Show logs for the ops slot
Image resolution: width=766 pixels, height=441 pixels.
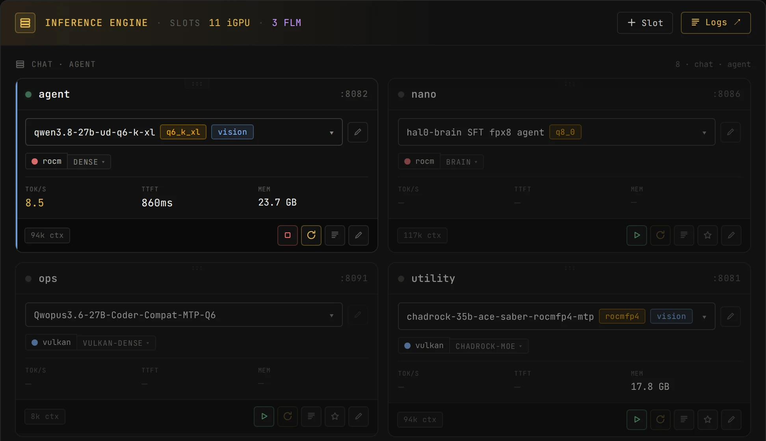click(311, 417)
